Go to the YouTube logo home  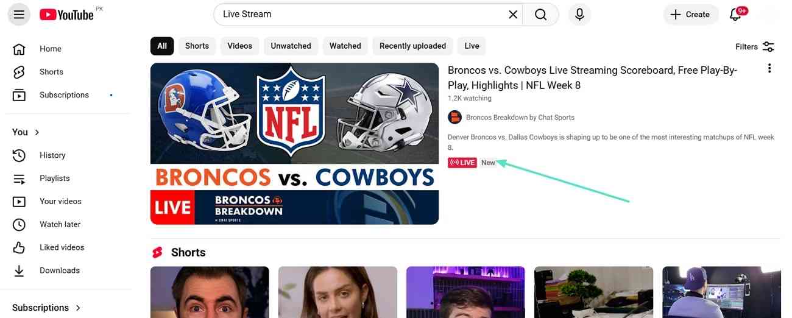click(67, 15)
